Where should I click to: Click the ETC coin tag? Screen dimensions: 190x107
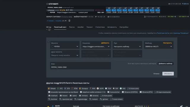[60, 89]
